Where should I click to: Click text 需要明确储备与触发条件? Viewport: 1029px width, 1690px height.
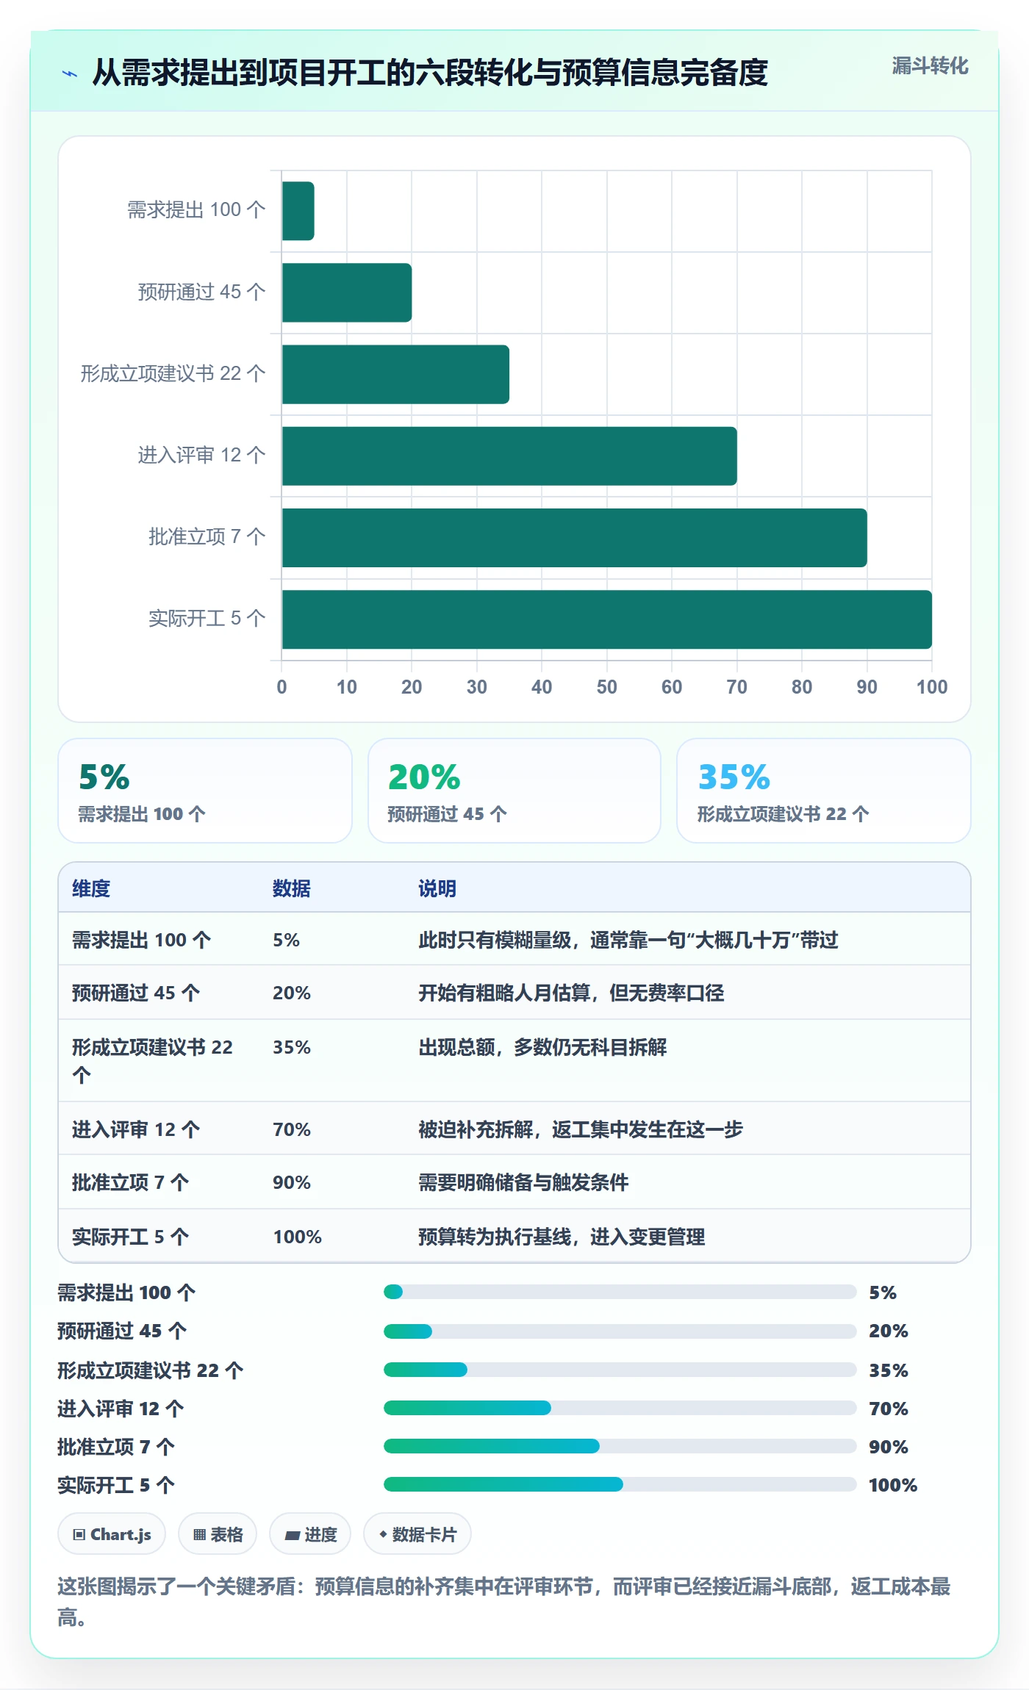(x=523, y=1182)
